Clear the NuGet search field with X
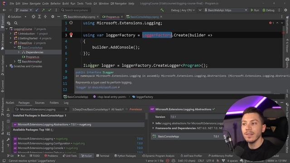The image size is (290, 163). [66, 110]
